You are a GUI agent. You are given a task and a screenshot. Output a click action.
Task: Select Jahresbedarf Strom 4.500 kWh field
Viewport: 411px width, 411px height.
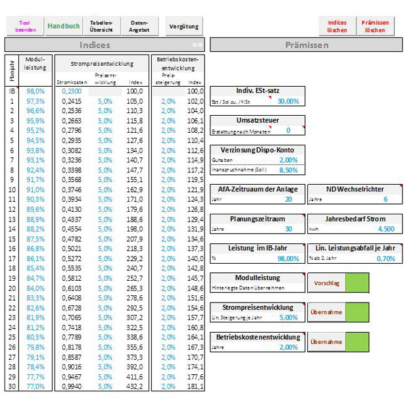click(385, 229)
